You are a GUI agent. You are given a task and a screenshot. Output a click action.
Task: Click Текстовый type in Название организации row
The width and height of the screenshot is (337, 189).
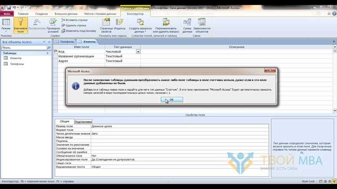123,56
